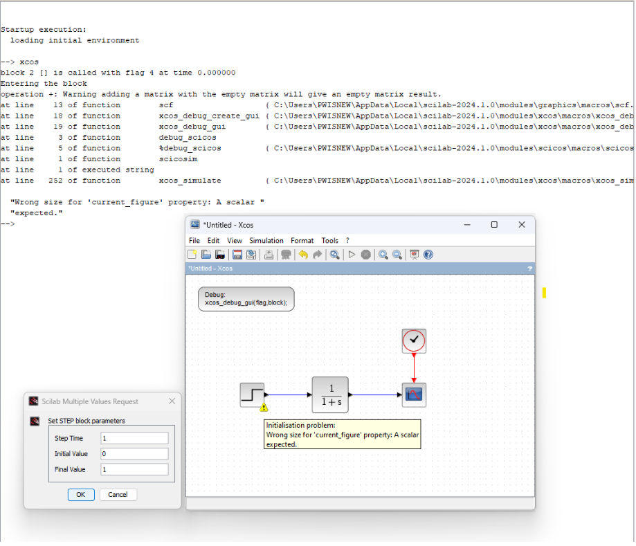636x546 pixels.
Task: Click the yellow marker at console right edge
Action: coord(545,293)
